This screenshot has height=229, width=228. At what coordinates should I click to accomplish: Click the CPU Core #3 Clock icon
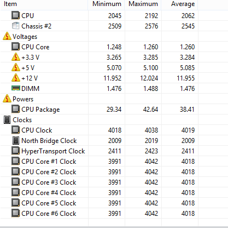(16, 182)
